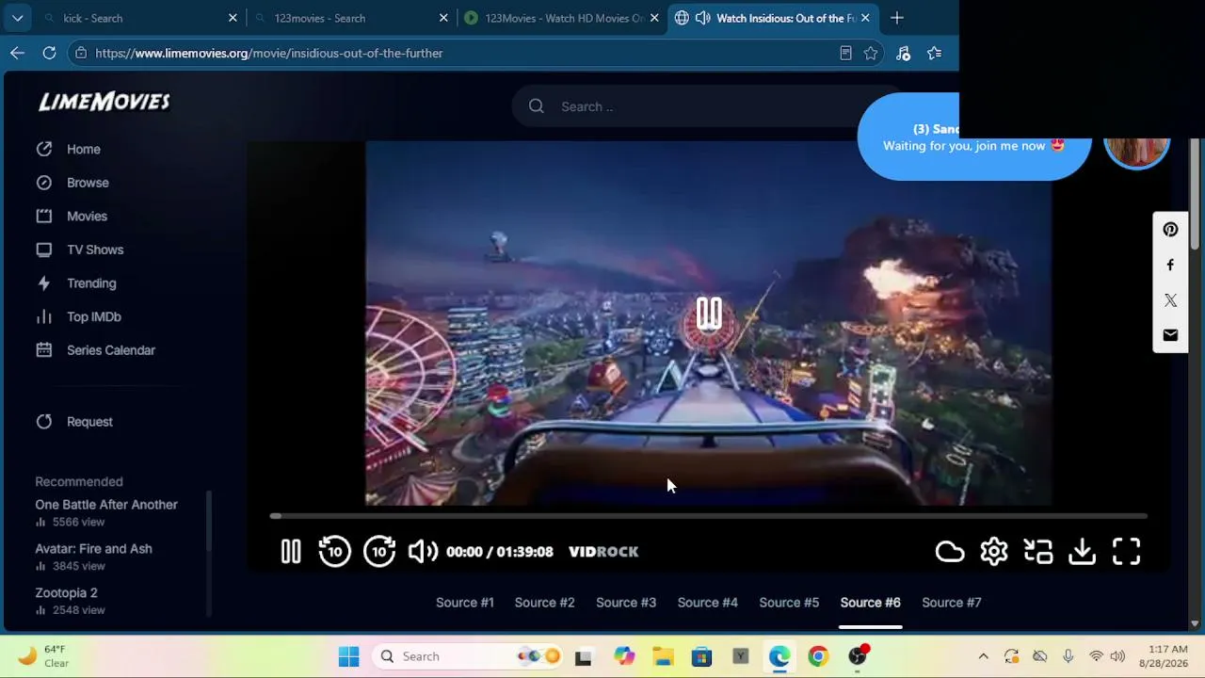
Task: Open the cloud servers icon in the player
Action: click(x=950, y=552)
